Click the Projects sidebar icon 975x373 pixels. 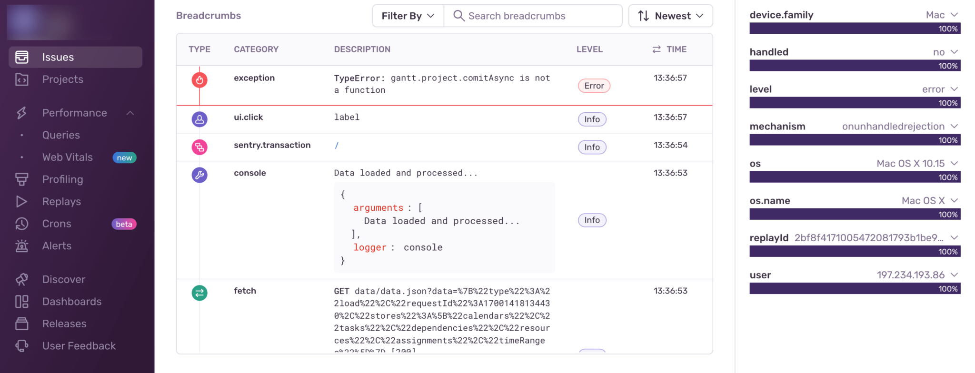point(21,79)
